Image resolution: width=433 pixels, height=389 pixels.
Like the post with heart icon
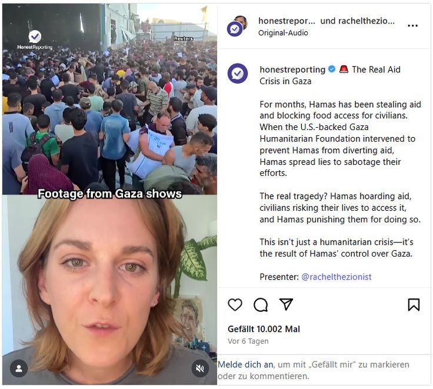[x=235, y=305]
